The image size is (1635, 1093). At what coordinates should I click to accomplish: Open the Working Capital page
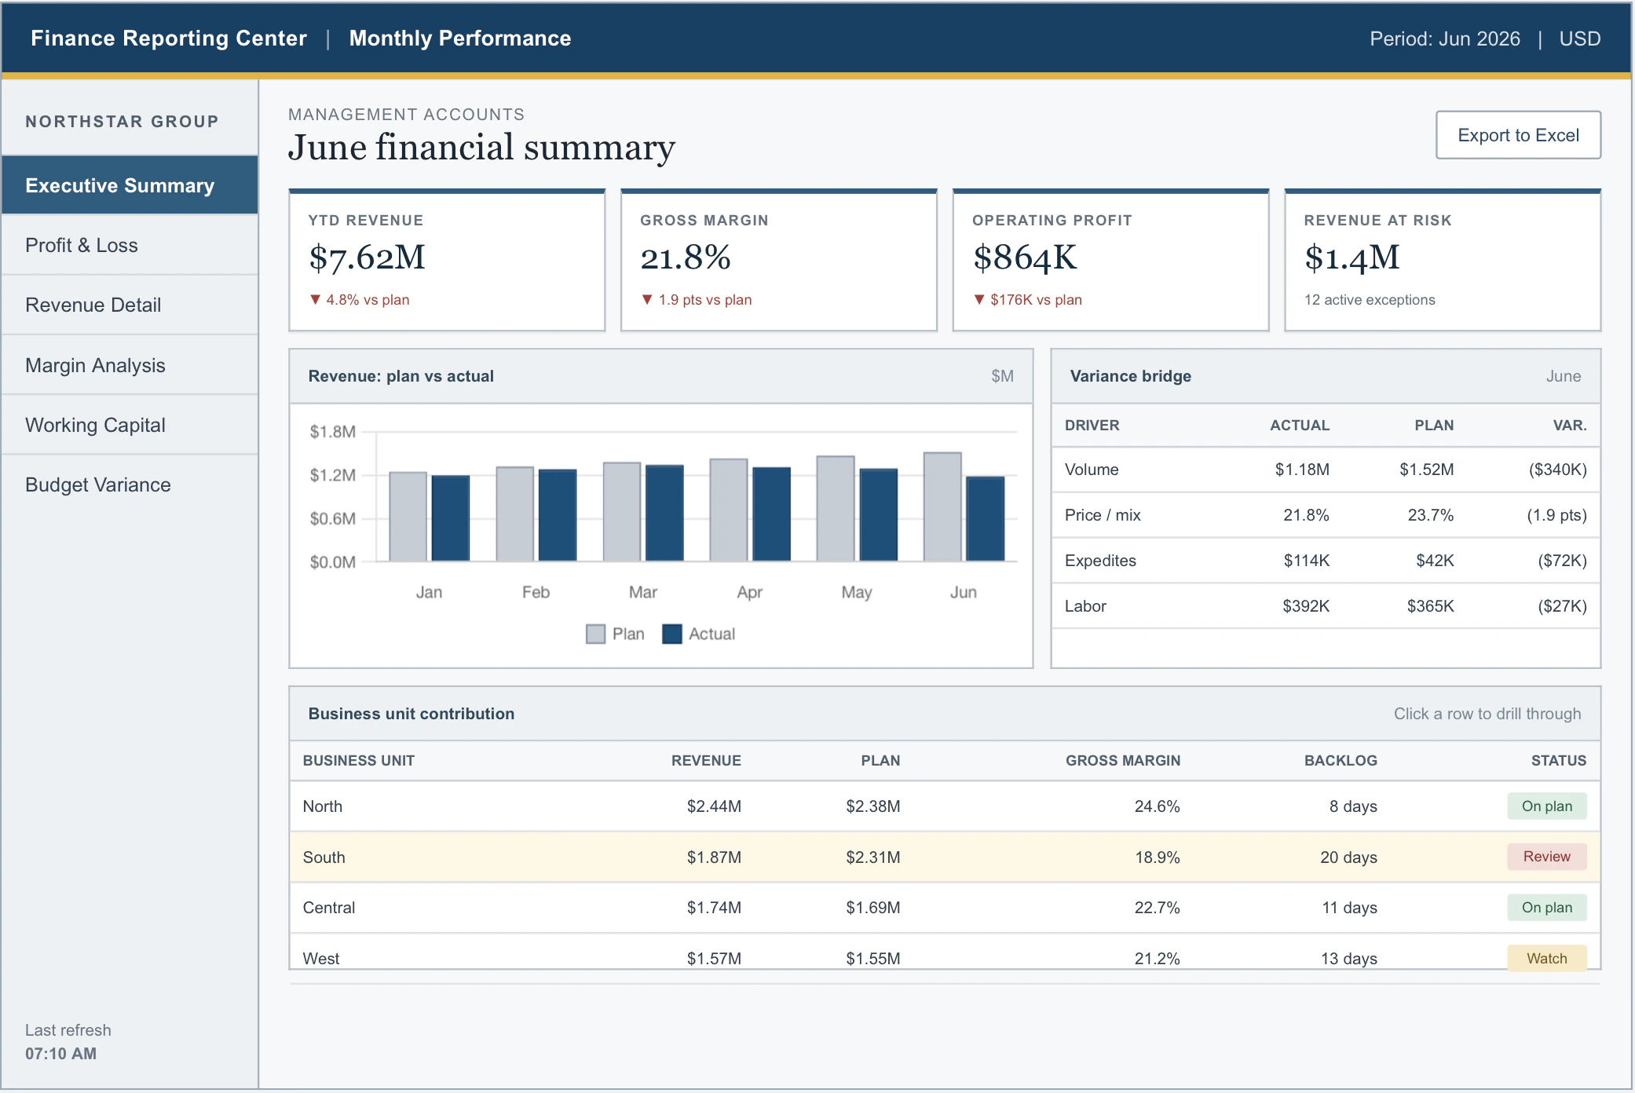(x=130, y=425)
